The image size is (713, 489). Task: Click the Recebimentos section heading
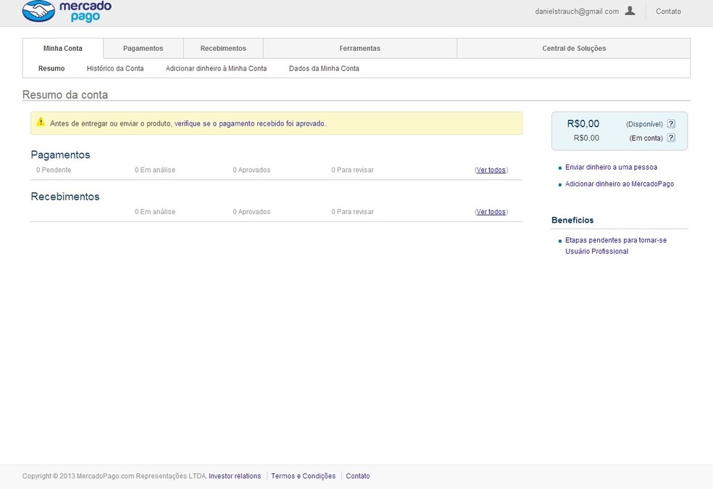[65, 197]
